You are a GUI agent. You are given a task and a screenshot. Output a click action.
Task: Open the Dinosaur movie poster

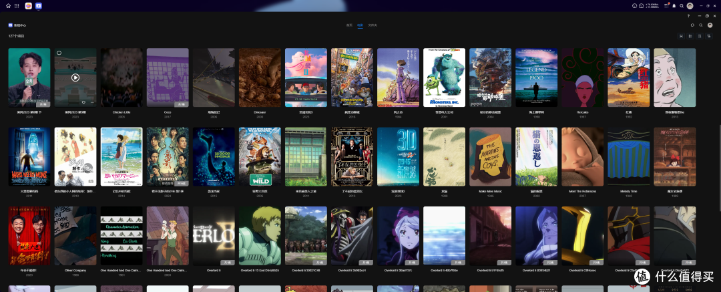click(x=260, y=78)
